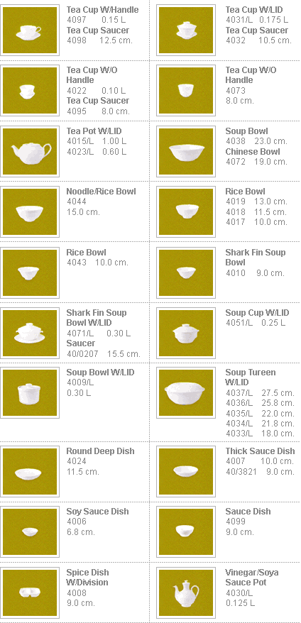
Task: Click the Shark Fin Soup Bowl 4010 name
Action: point(256,257)
